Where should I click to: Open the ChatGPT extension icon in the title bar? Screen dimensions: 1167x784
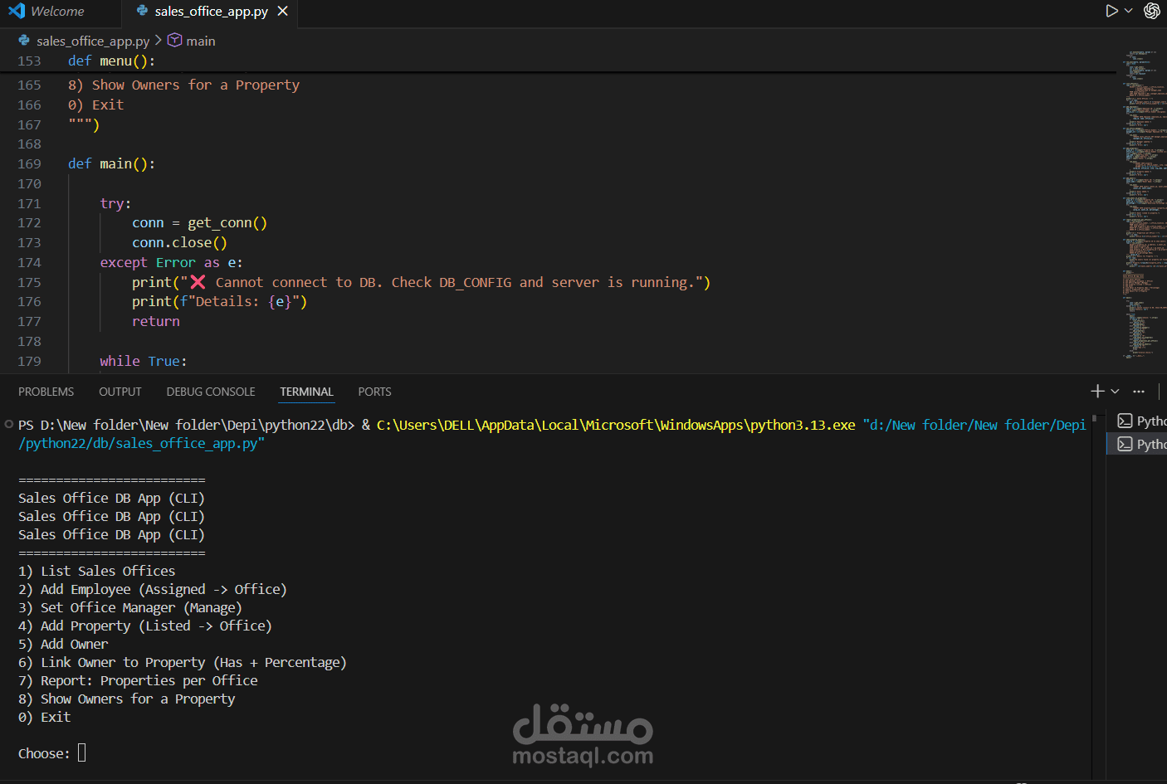point(1152,11)
